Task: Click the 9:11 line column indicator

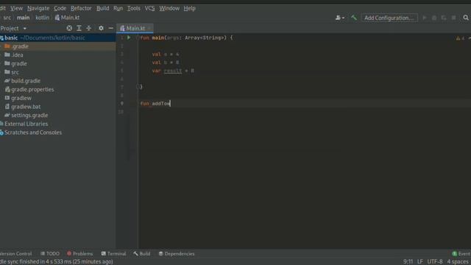Action: point(408,262)
